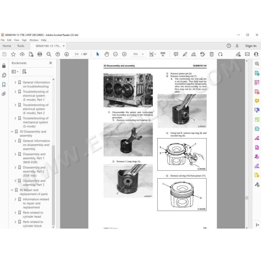The height and width of the screenshot is (261, 261).
Task: Expand Disassembly and assembly, Part 3 bookmark
Action: pyautogui.click(x=15, y=181)
